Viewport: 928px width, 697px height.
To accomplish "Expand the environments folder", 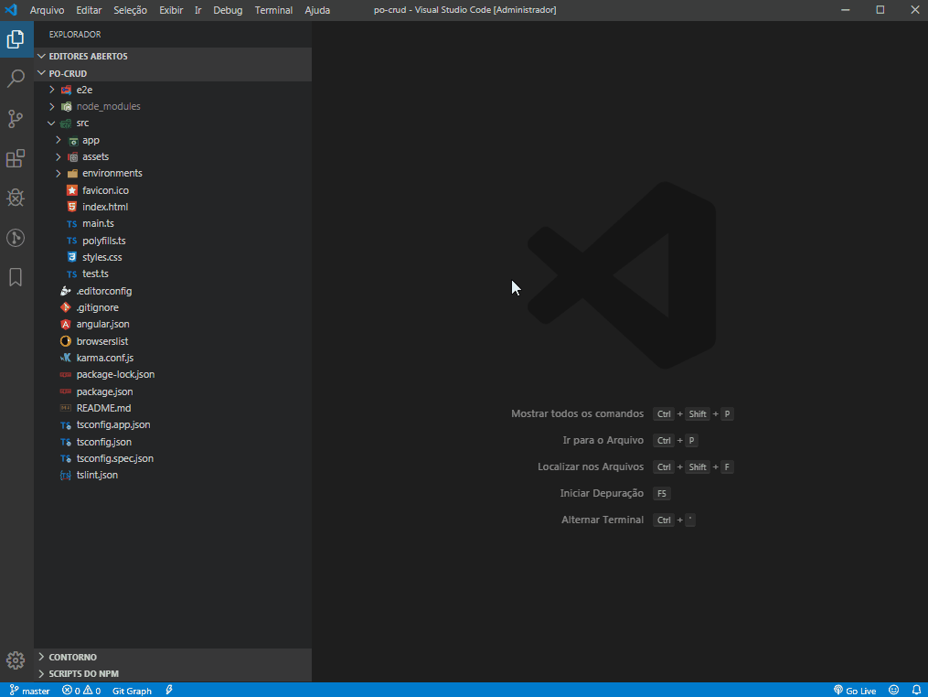I will click(x=58, y=174).
